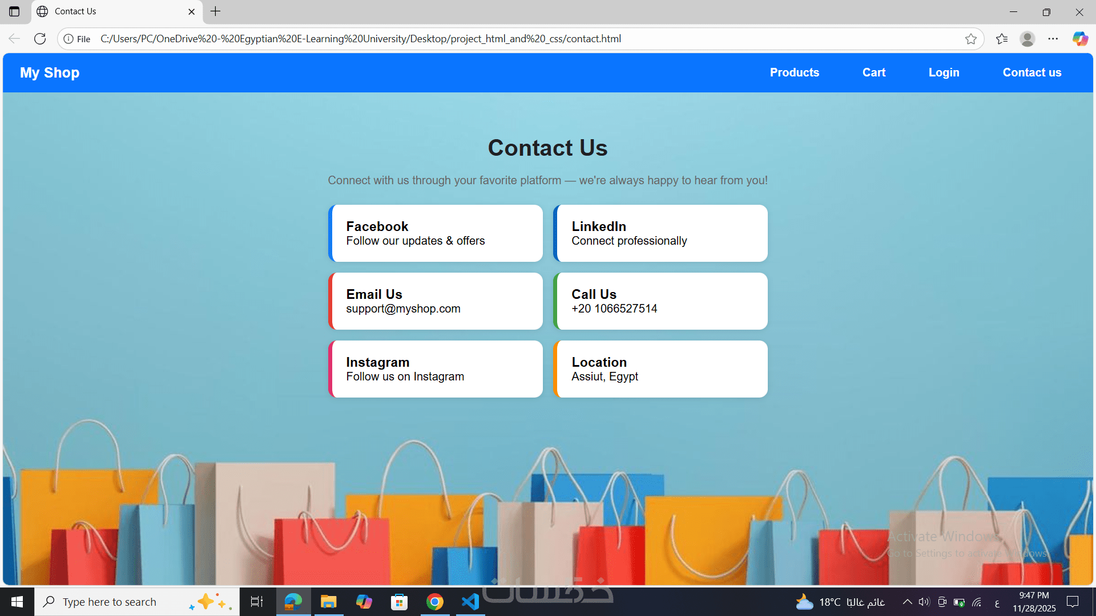1096x616 pixels.
Task: Open the Facebook contact card
Action: (436, 233)
